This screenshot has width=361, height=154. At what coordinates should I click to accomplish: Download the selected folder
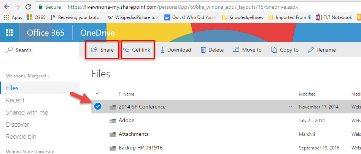tap(175, 50)
